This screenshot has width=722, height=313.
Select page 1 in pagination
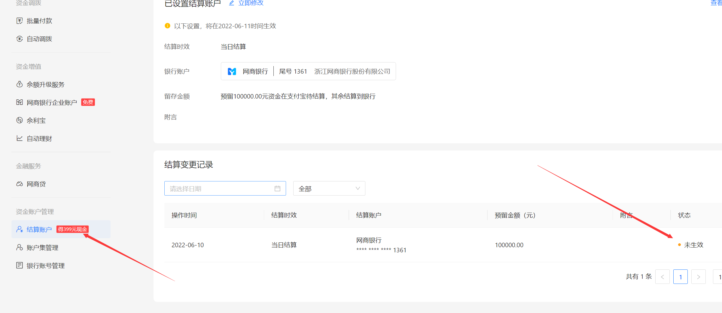point(680,277)
